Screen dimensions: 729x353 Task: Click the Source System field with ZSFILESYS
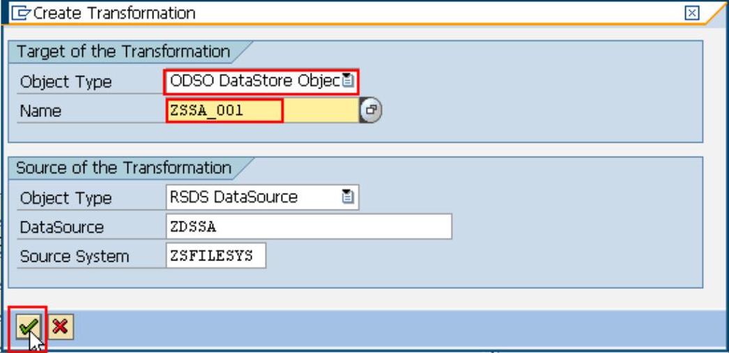click(215, 256)
